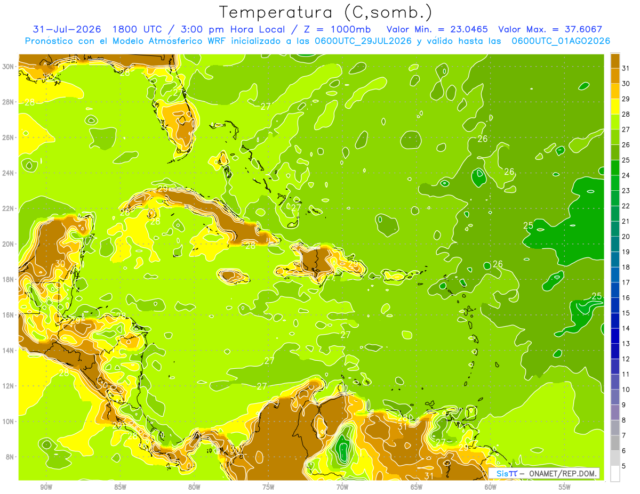Pick the purple legend swatch between 9 and 10
This screenshot has height=494, width=640.
tap(615, 398)
